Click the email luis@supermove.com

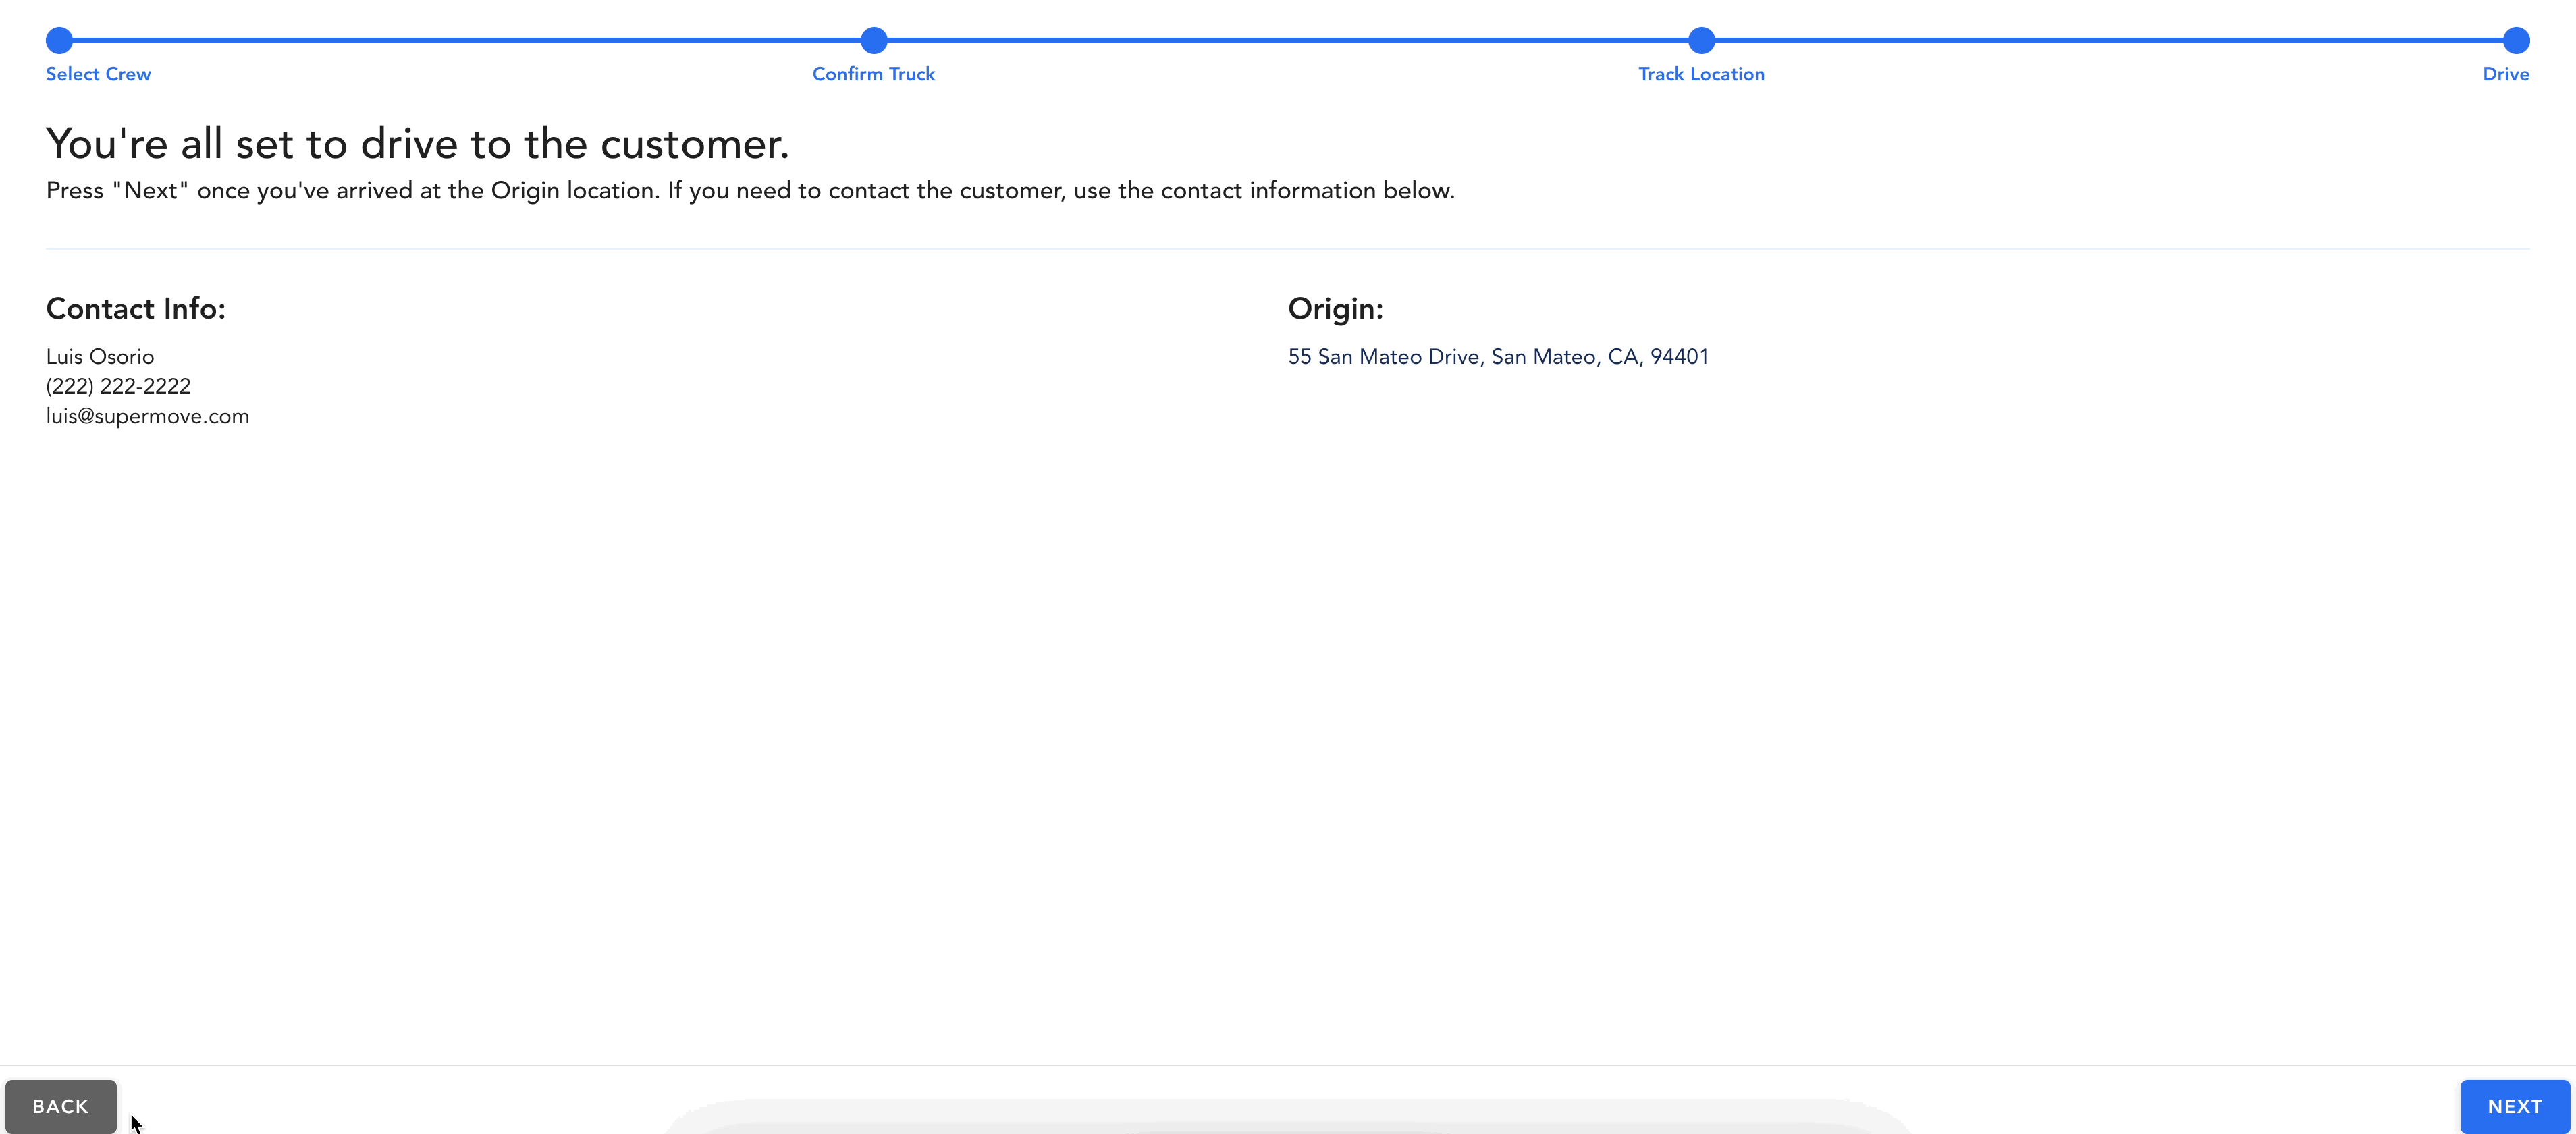(147, 416)
